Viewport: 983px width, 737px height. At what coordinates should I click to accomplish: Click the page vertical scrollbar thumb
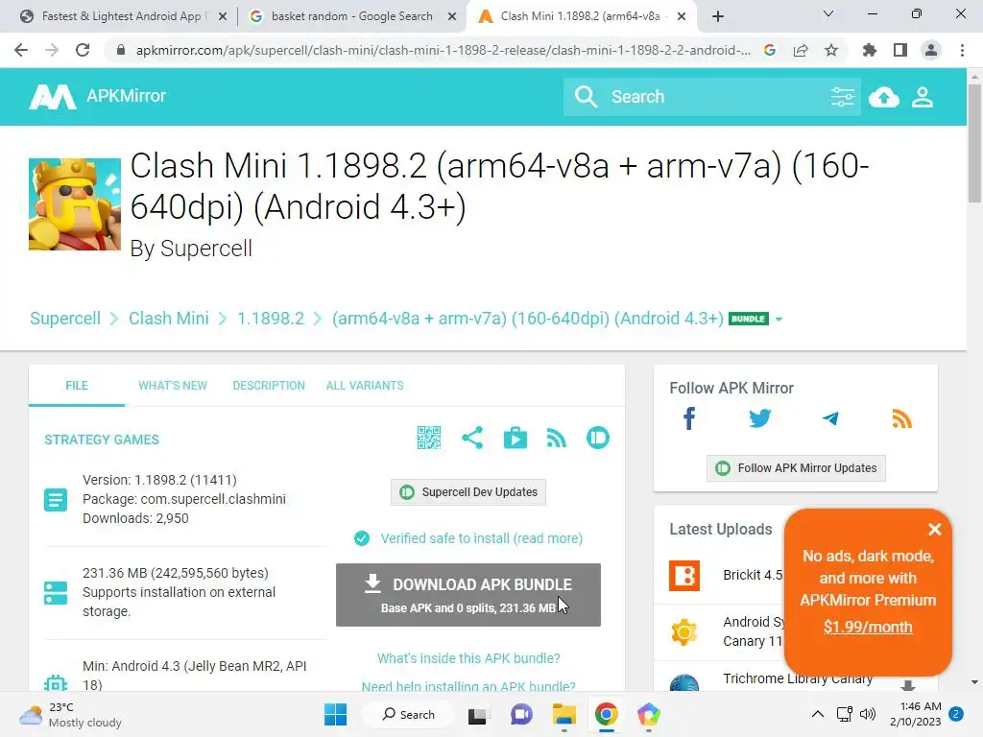click(974, 143)
